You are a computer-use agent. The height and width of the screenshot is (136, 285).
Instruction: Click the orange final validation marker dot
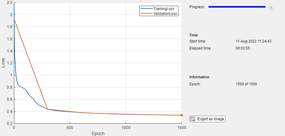[182, 115]
